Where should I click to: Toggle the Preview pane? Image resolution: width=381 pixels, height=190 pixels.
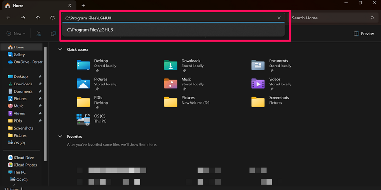pyautogui.click(x=364, y=34)
